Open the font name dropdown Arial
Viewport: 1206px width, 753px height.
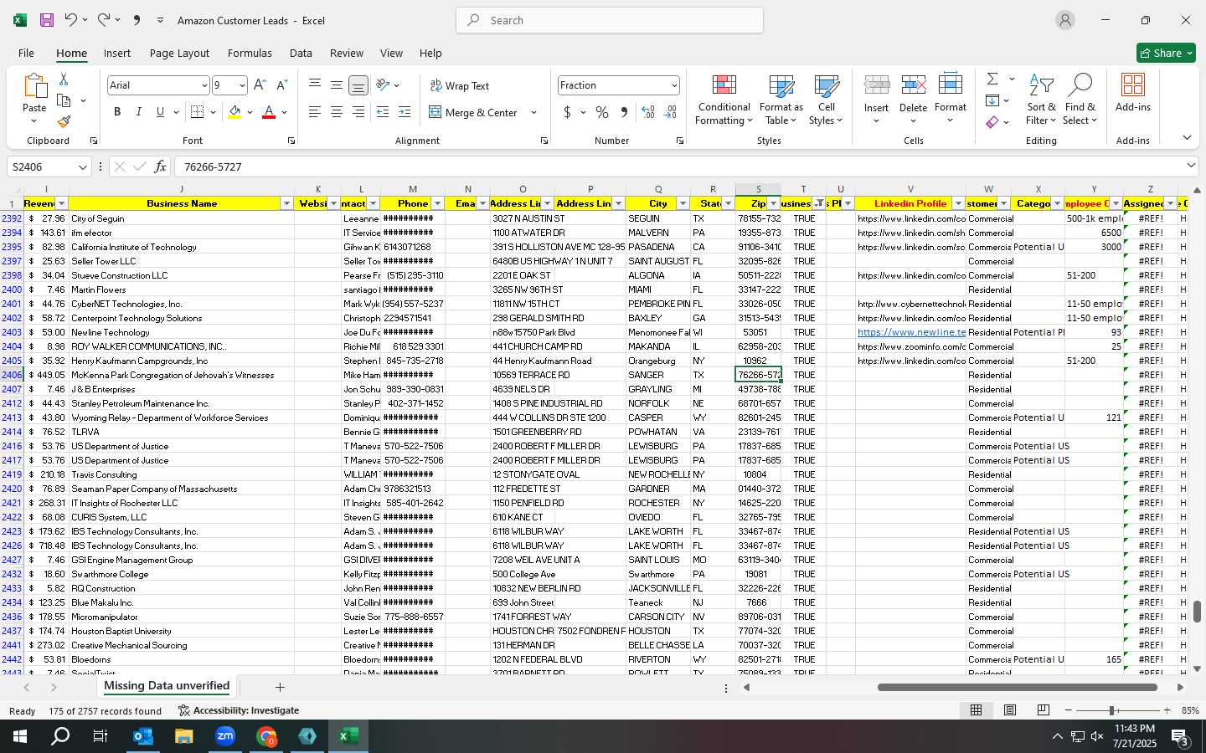204,85
